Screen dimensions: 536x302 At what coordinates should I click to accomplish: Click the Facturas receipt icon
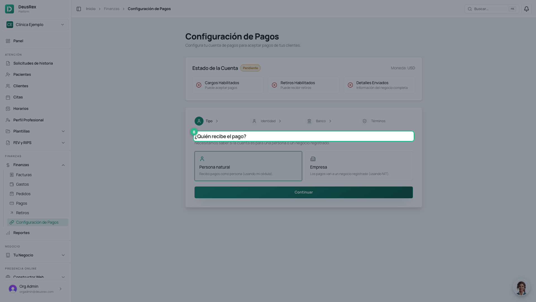[12, 175]
